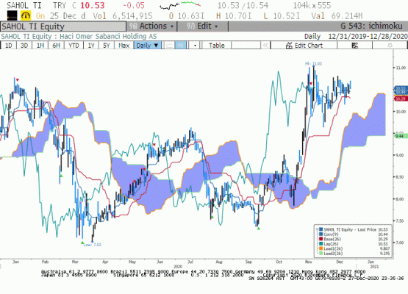Image resolution: width=408 pixels, height=294 pixels.
Task: Select the 1M time range tab
Action: point(40,46)
